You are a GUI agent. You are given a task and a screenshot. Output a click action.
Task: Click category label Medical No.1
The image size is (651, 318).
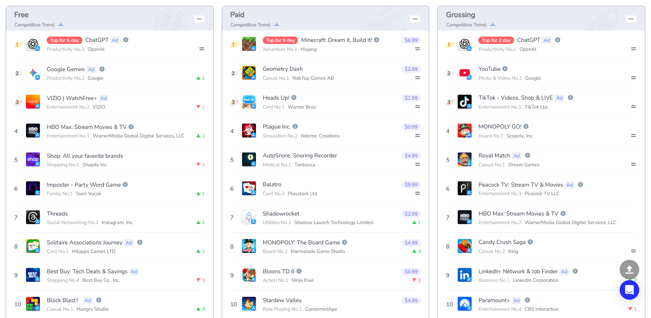pyautogui.click(x=277, y=165)
